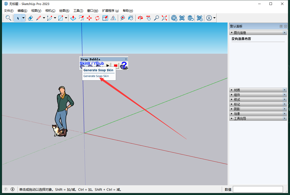Image resolution: width=290 pixels, height=195 pixels.
Task: Select the Eraser tool
Action: click(31, 18)
